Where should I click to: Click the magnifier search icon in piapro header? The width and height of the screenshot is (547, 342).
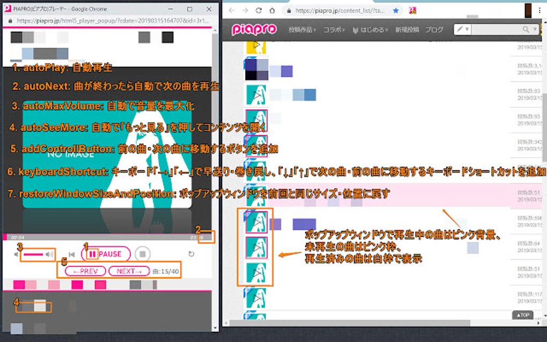pyautogui.click(x=525, y=29)
